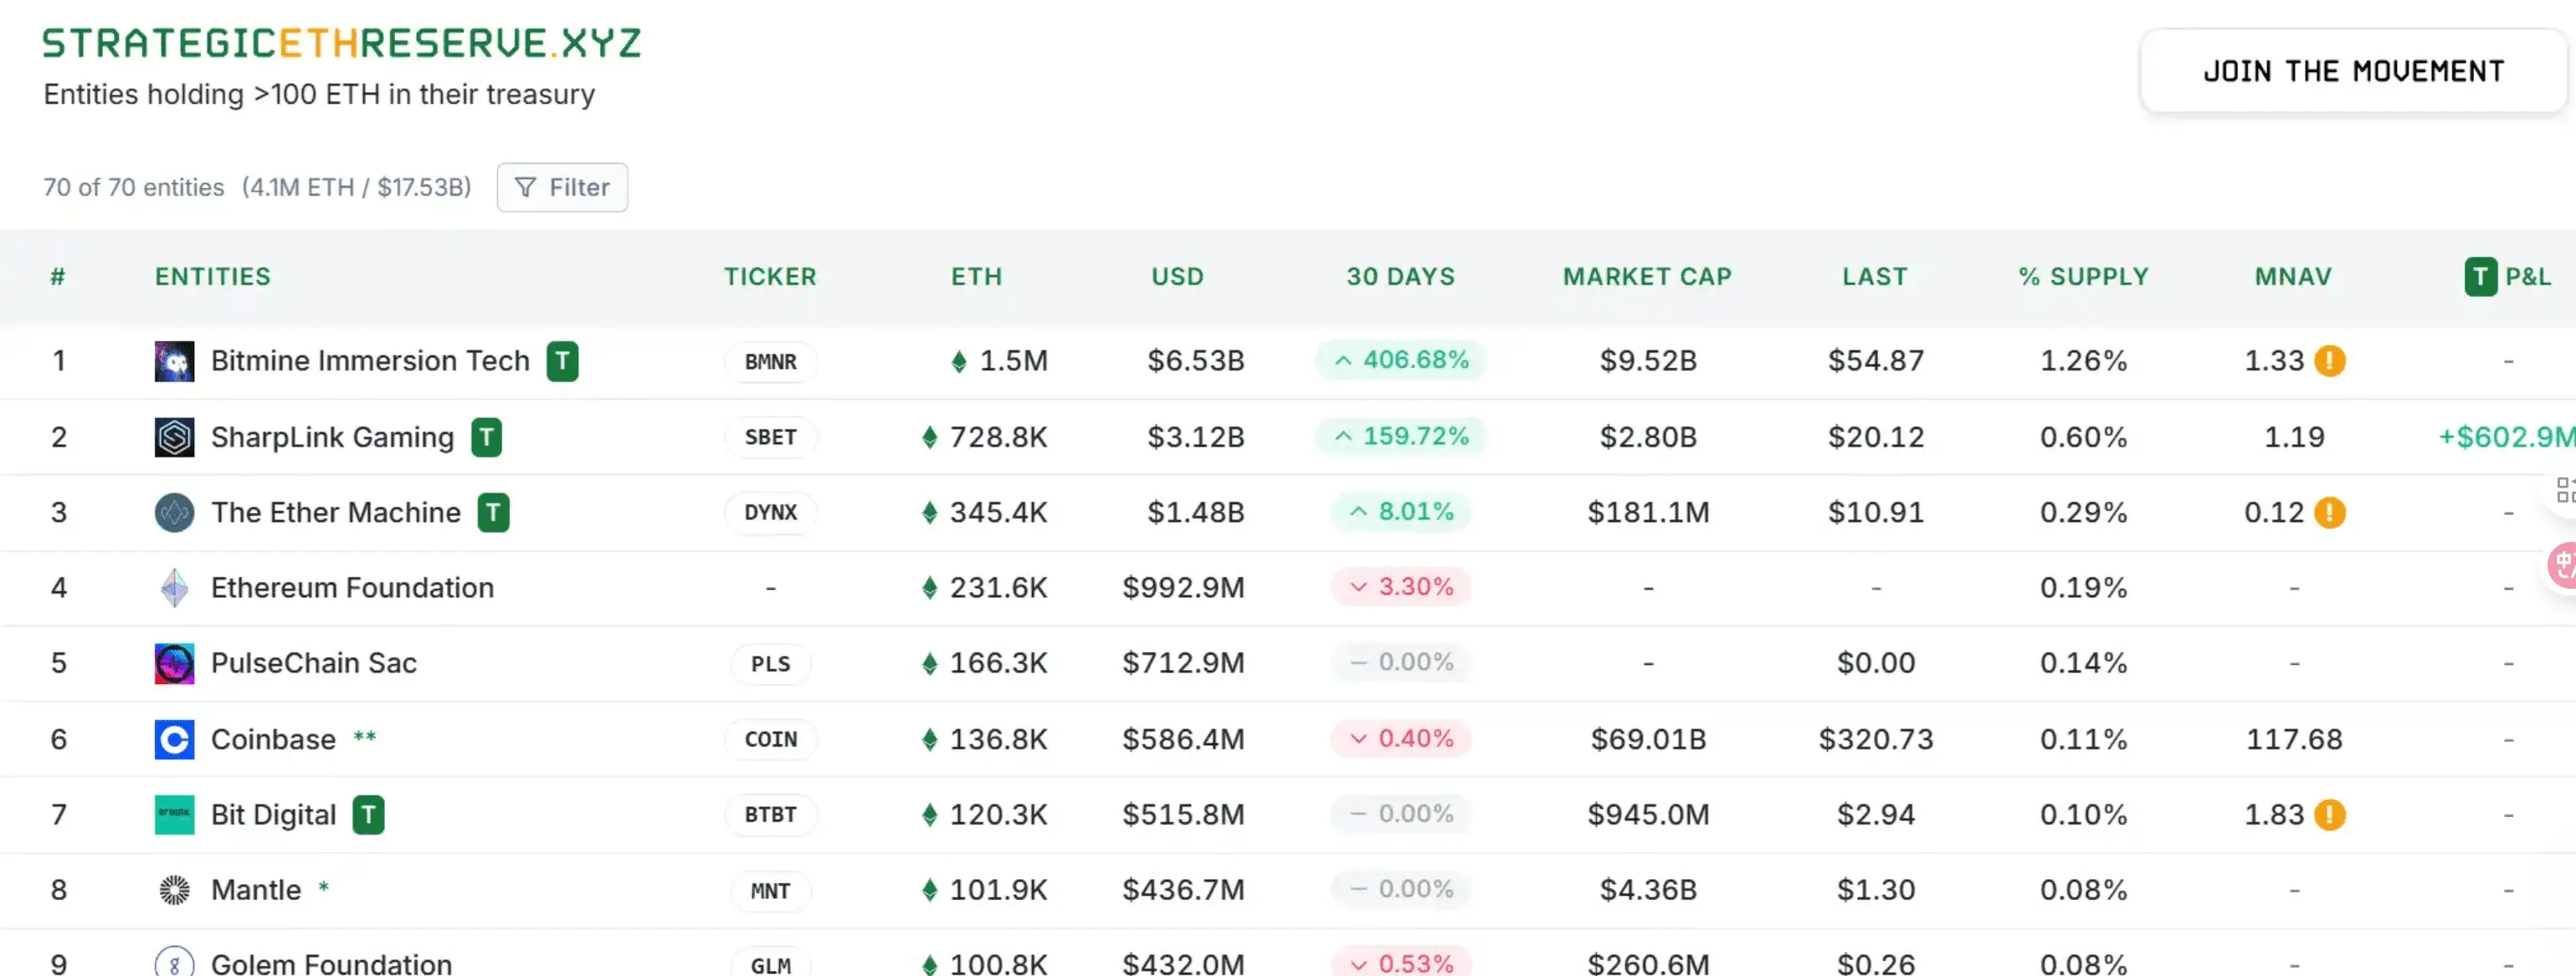Sort by the # column header
Viewport: 2576px width, 976px height.
point(58,277)
